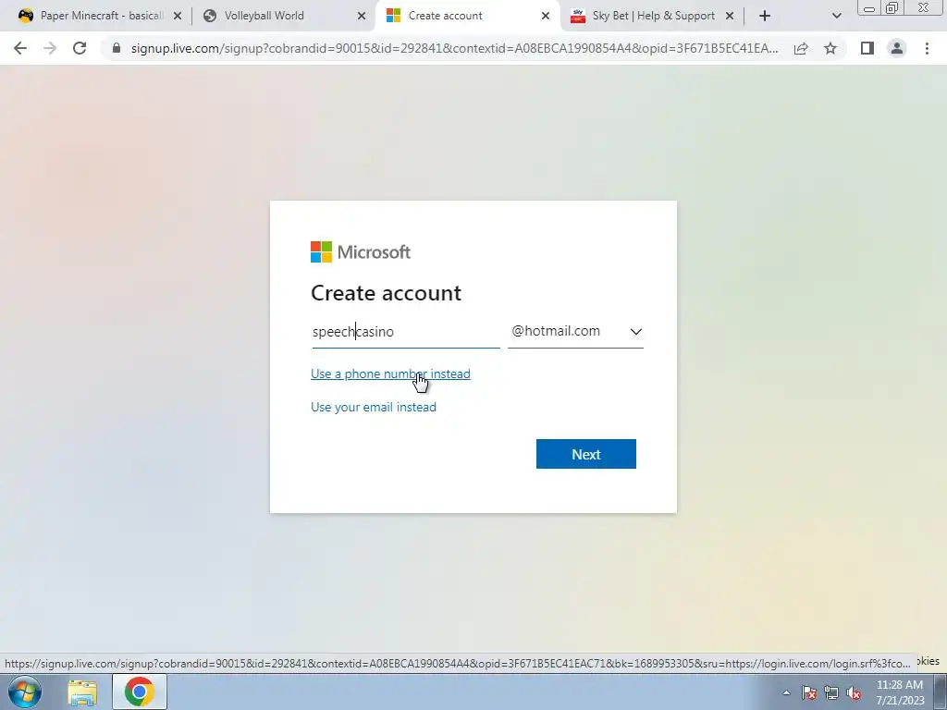This screenshot has width=947, height=710.
Task: Open the network status tray icon
Action: coord(831,692)
